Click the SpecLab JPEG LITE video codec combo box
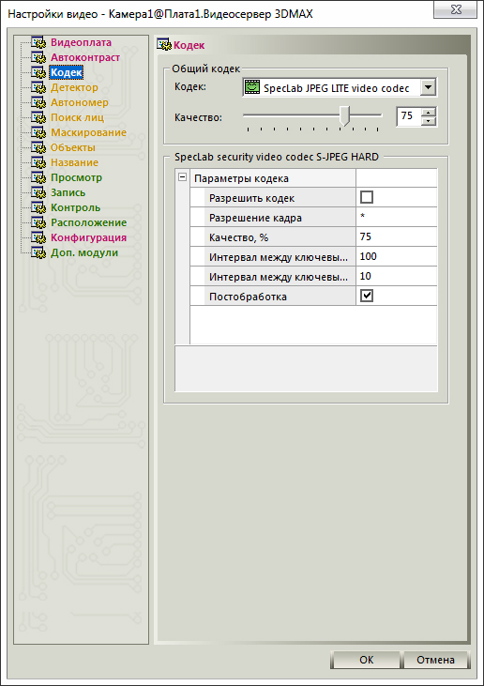Screen dimensions: 484x686 pos(340,87)
